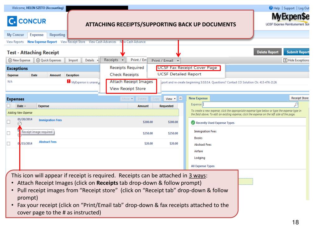Open the Support link
Image resolution: width=318 pixels, height=238 pixels.
289,8
